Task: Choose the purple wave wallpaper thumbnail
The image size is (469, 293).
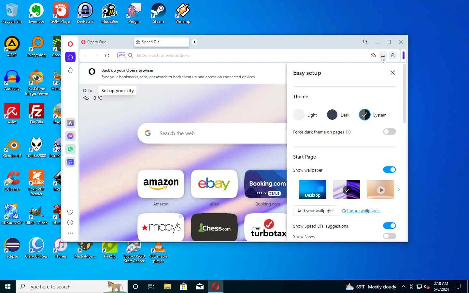Action: 347,189
